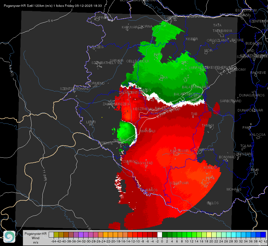Click the legend value -64
This screenshot has width=268, height=246.
tap(53, 241)
